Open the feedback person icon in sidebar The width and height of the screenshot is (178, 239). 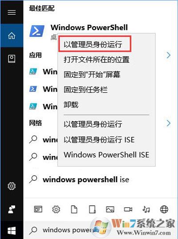12,209
